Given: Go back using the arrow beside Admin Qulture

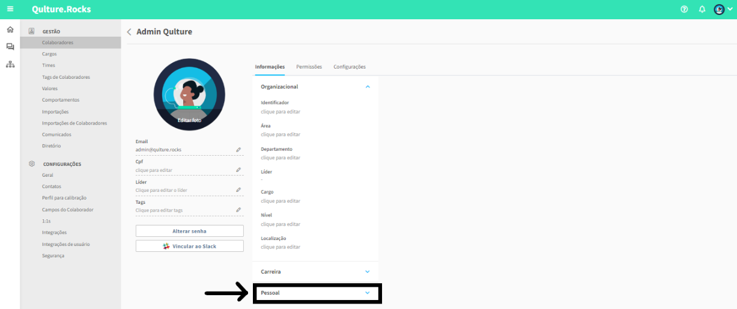Looking at the screenshot, I should (129, 32).
